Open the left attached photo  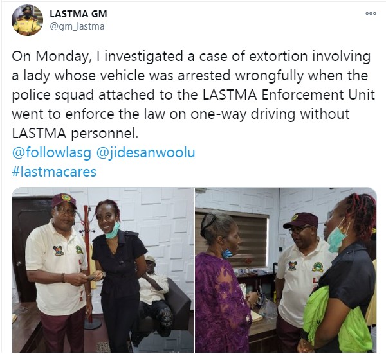pos(103,270)
